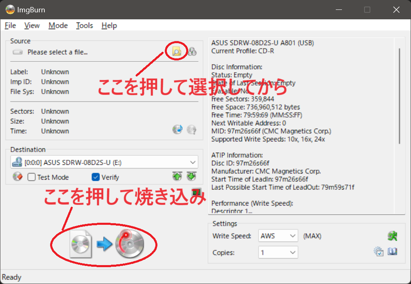Click the 'Status: Empty' line
The image size is (411, 284).
click(x=232, y=75)
